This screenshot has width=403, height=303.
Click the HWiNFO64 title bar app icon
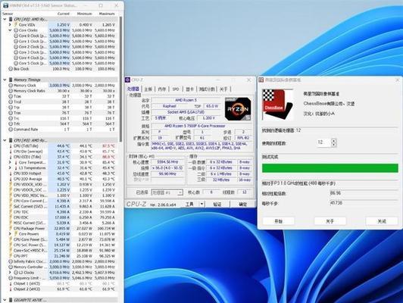(x=5, y=5)
